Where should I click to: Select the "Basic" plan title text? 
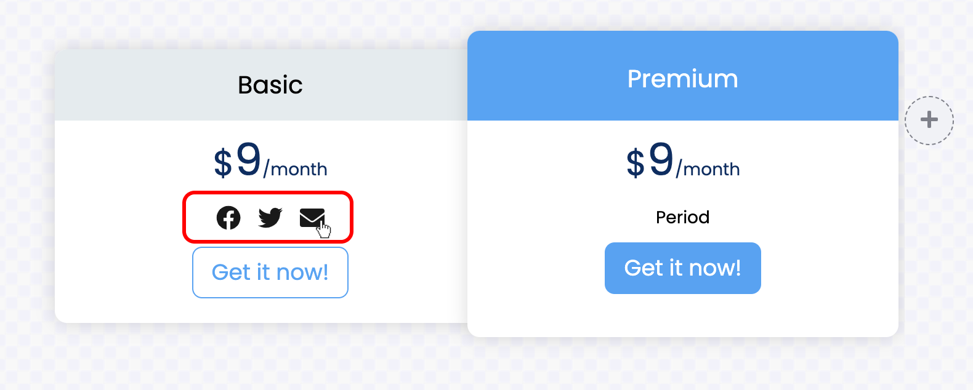point(270,85)
